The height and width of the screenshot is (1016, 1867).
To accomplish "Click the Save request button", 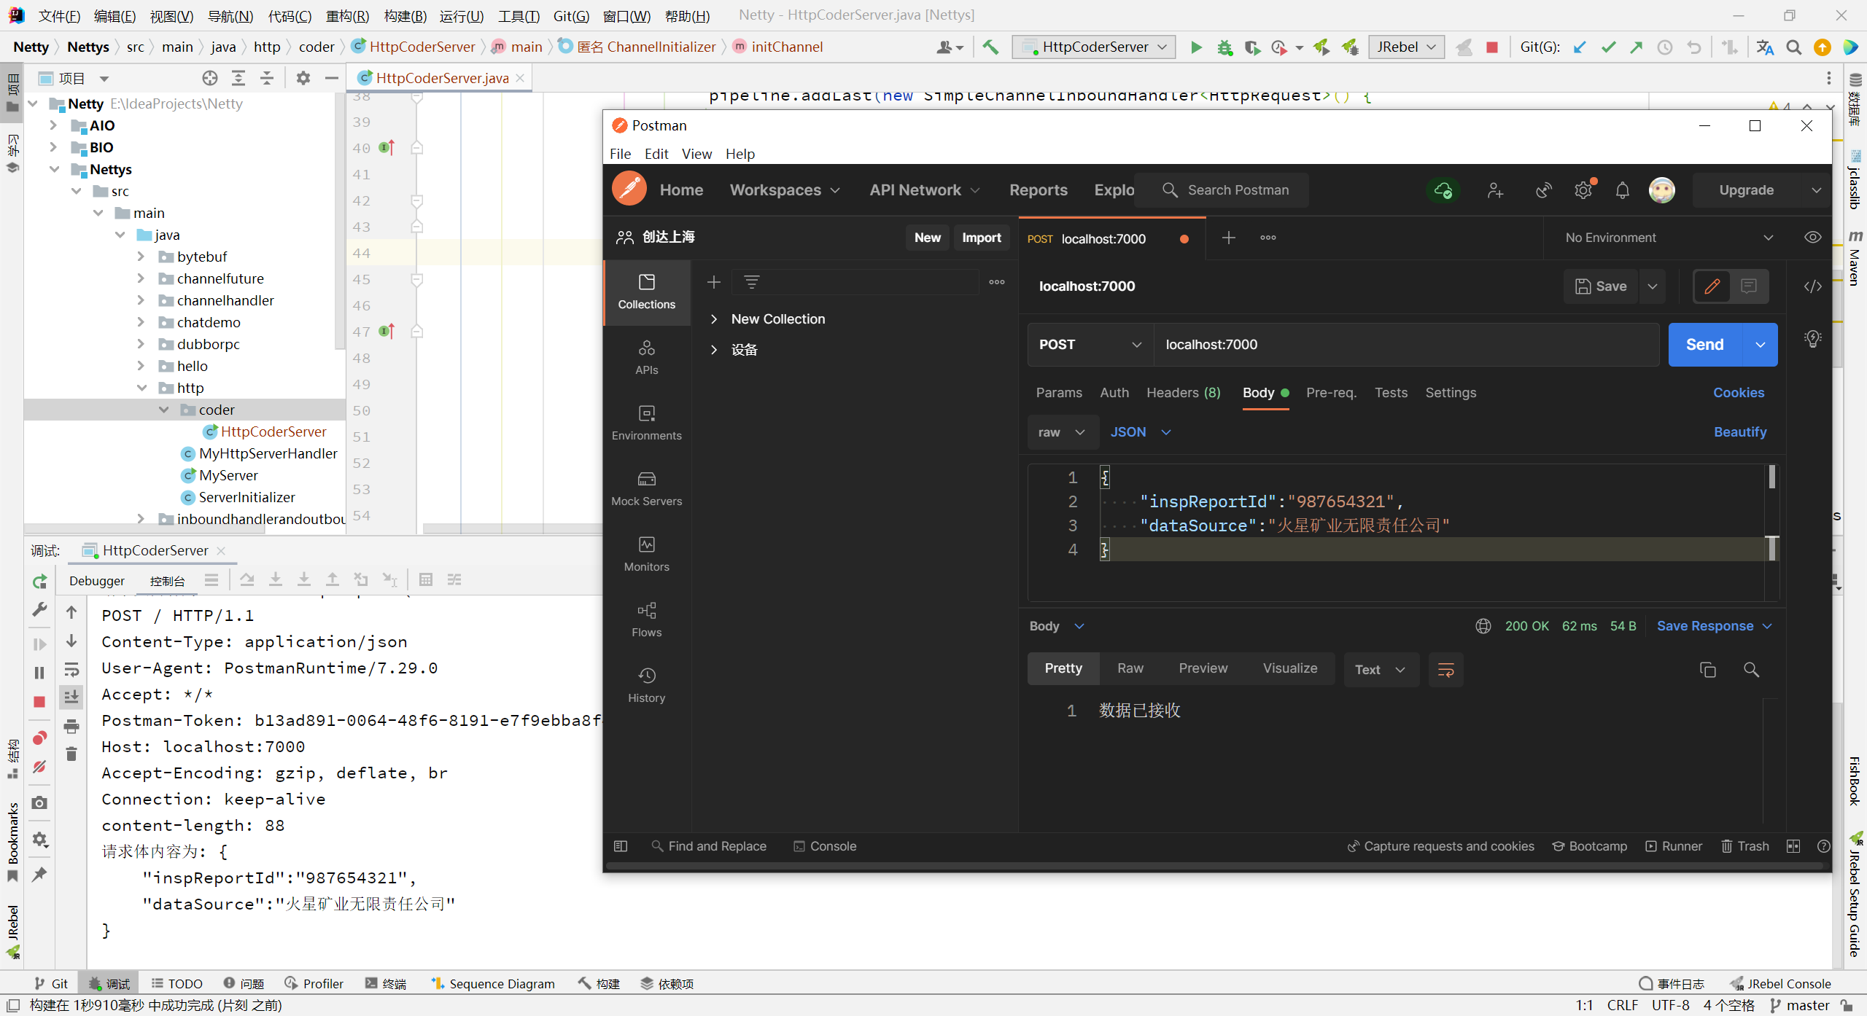I will (x=1601, y=286).
